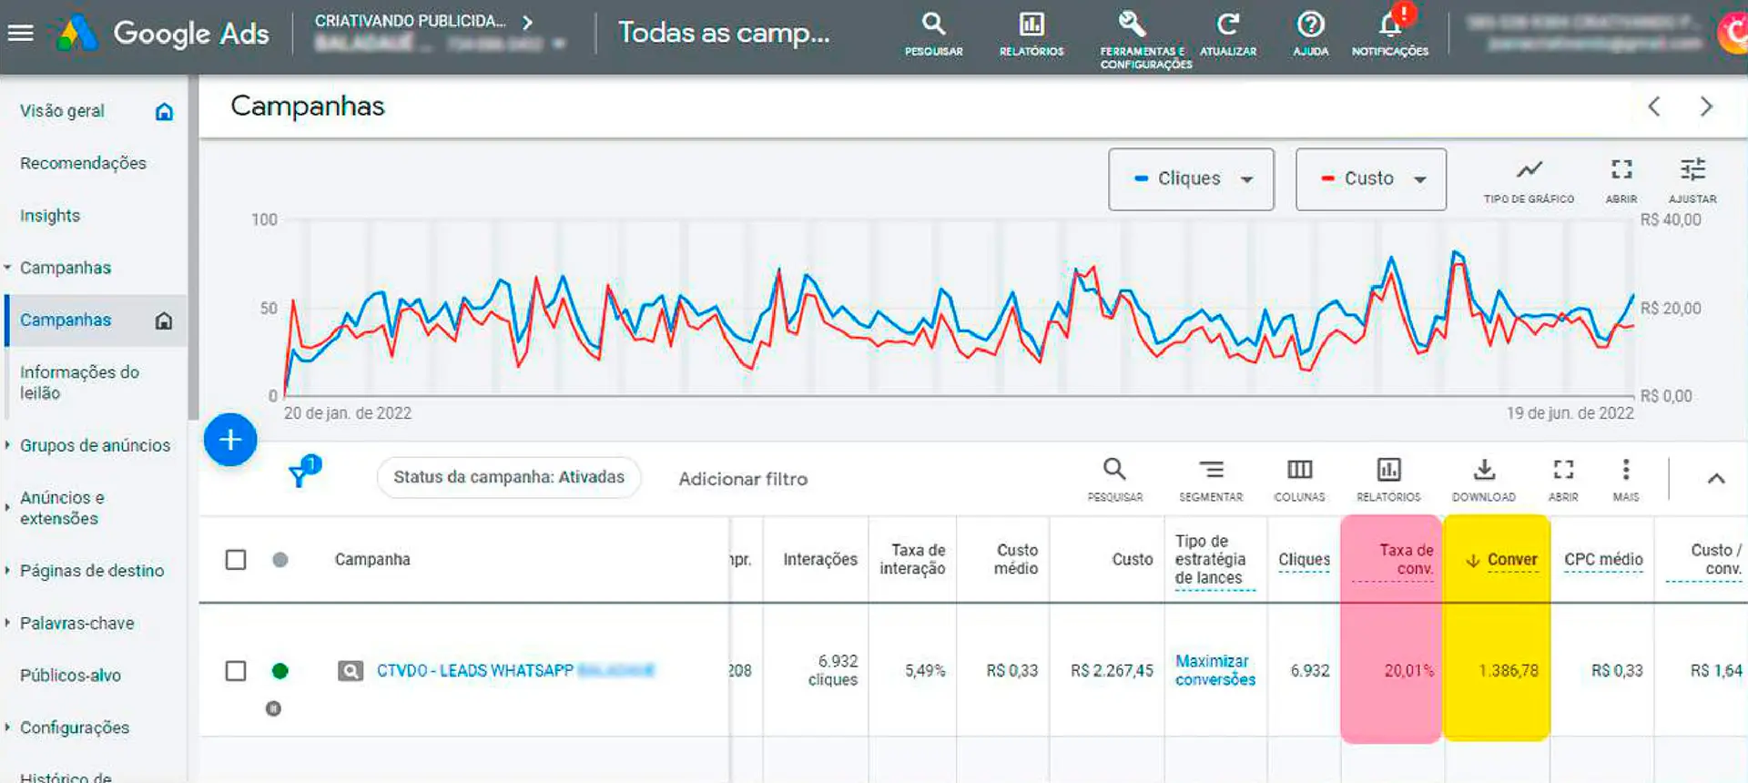Open the hamburger main menu
1748x783 pixels.
pos(20,34)
